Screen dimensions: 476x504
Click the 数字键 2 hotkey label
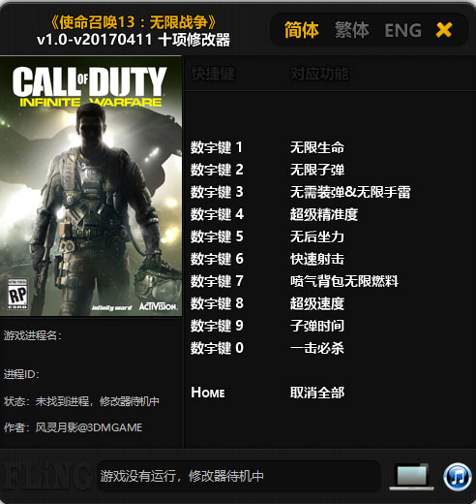tap(217, 170)
